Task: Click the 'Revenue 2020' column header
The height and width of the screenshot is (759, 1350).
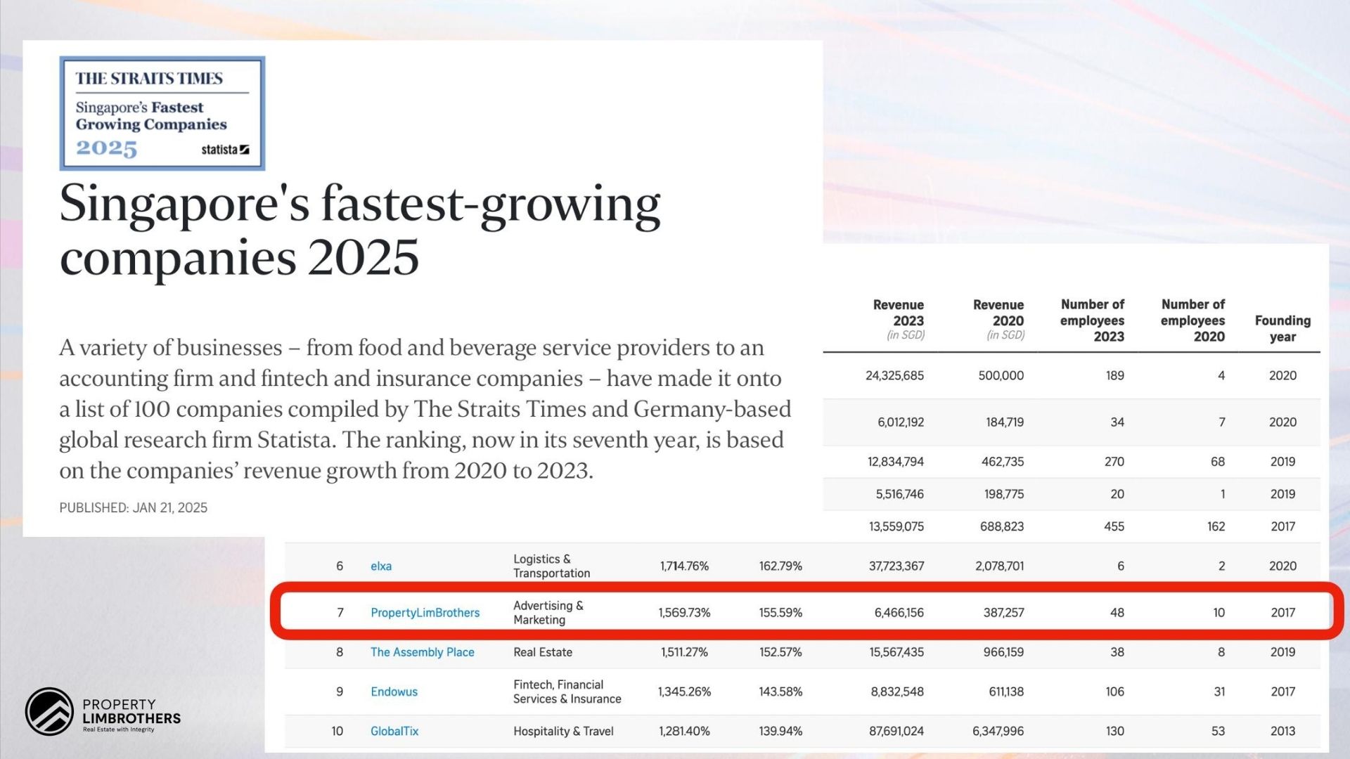Action: tap(998, 320)
